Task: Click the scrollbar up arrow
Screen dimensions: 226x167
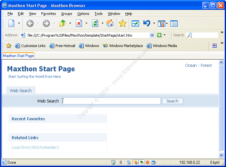Action: (221, 62)
